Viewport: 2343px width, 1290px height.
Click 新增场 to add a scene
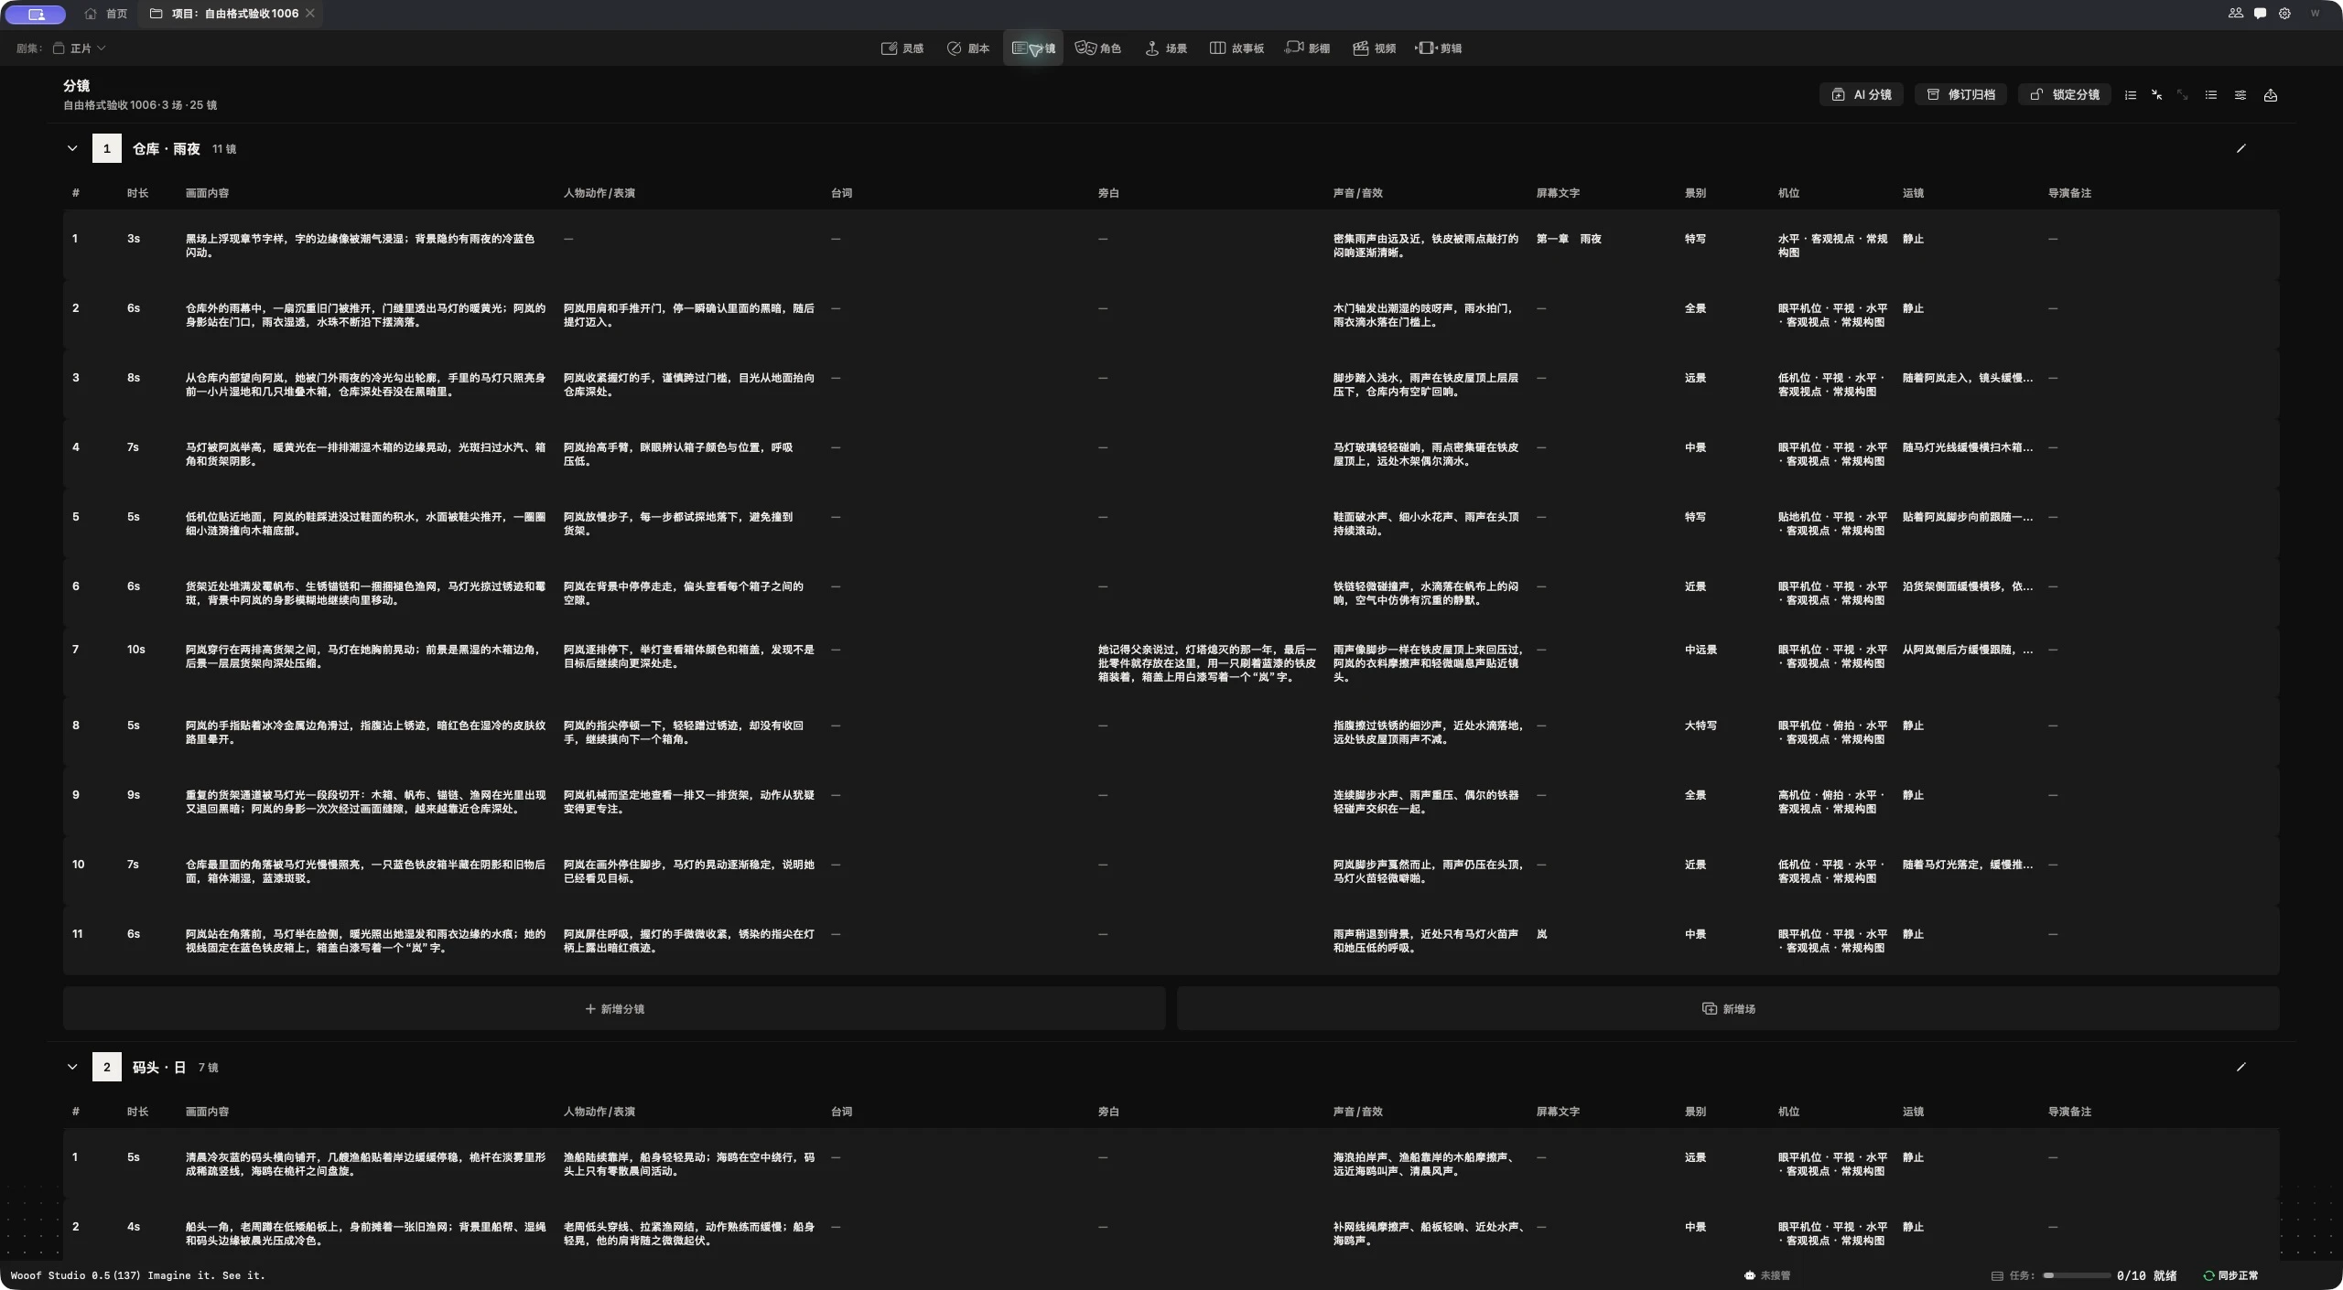(1728, 1008)
